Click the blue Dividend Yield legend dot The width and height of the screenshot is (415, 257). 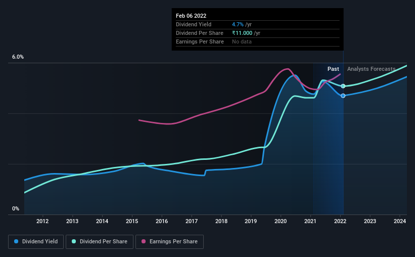[x=16, y=241]
